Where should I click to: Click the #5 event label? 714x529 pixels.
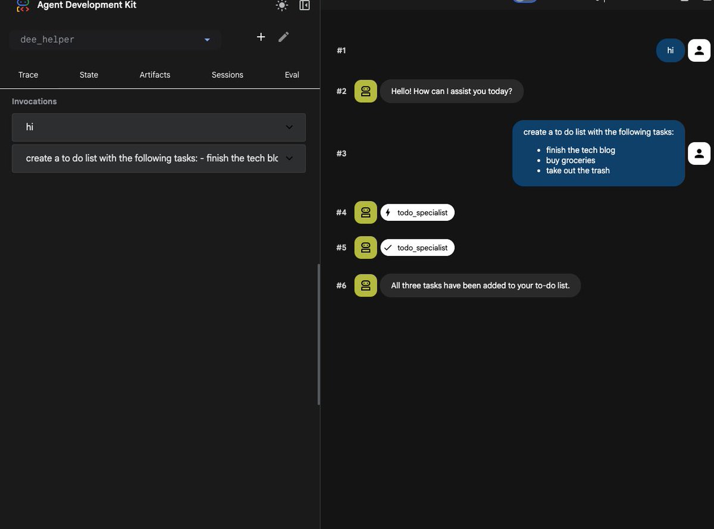click(x=341, y=248)
